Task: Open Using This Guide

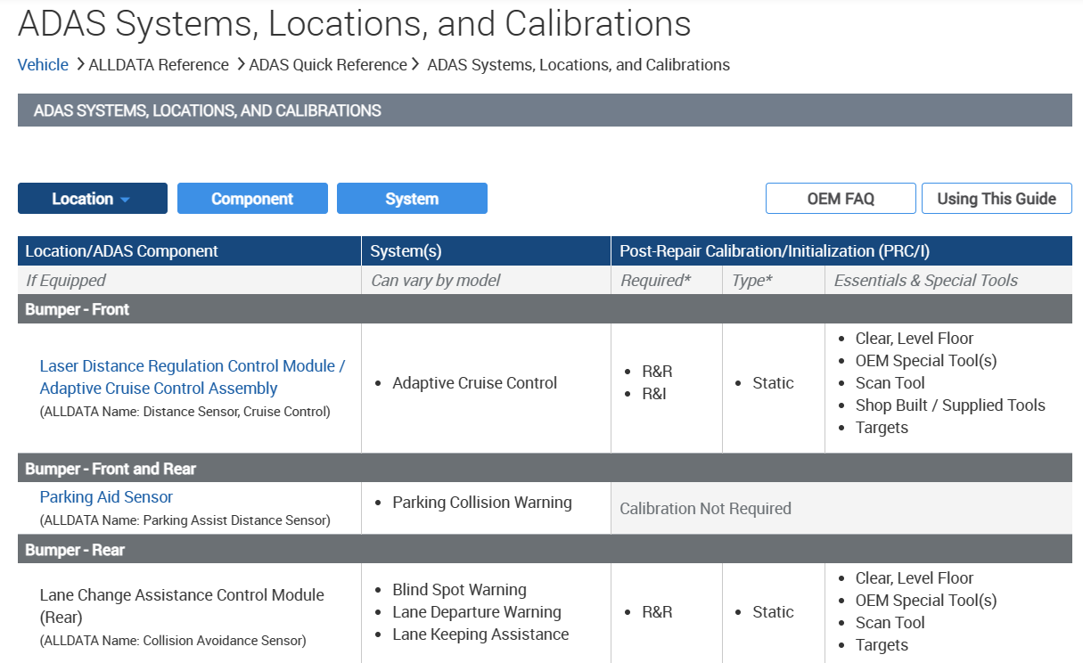Action: [x=997, y=198]
